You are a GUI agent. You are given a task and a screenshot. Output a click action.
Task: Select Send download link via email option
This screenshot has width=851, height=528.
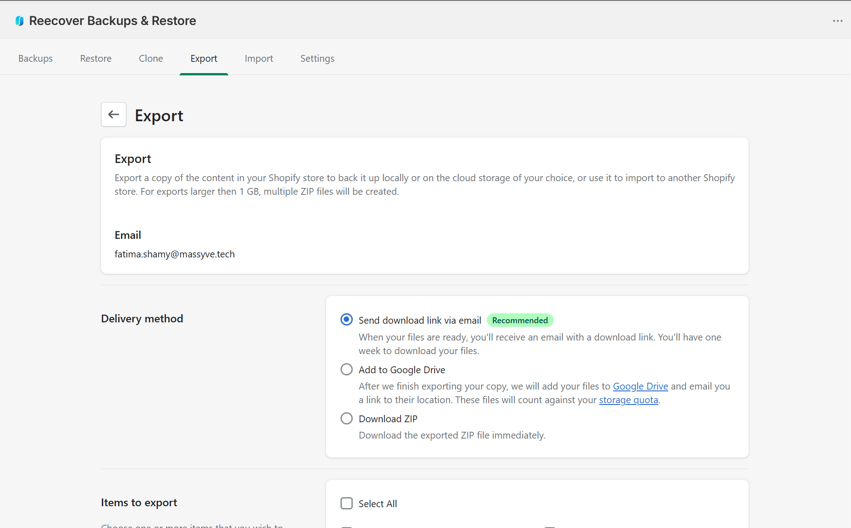(346, 320)
